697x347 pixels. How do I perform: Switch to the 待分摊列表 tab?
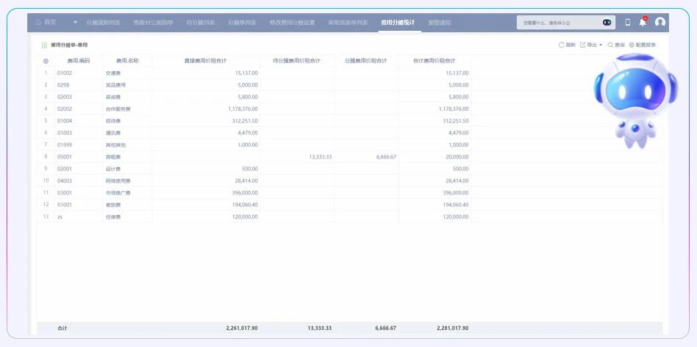pyautogui.click(x=201, y=23)
